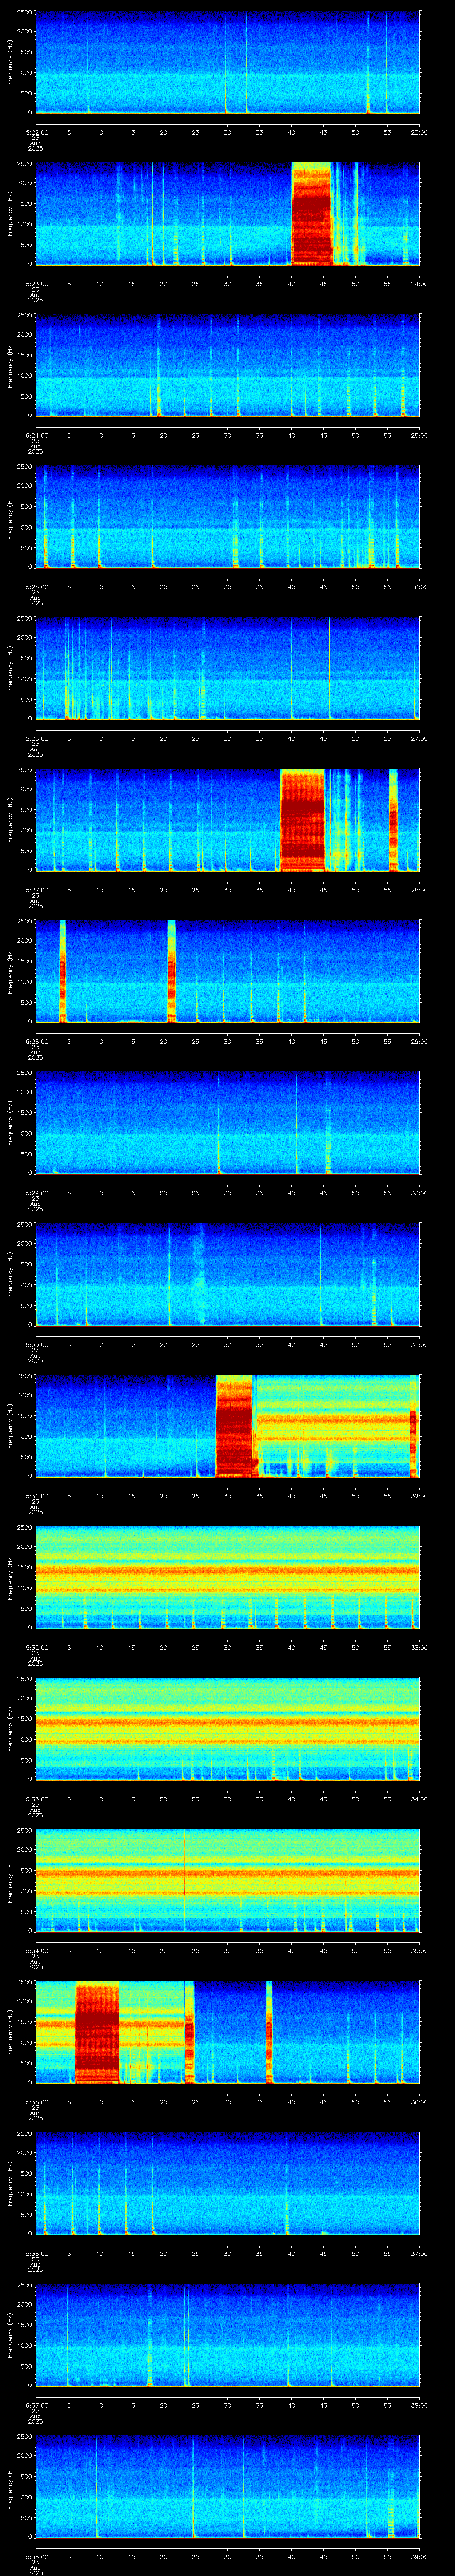Select the red burst near 21s in the 5:28:00 spectrogram
Viewport: 455px width, 2576px height.
click(x=171, y=971)
